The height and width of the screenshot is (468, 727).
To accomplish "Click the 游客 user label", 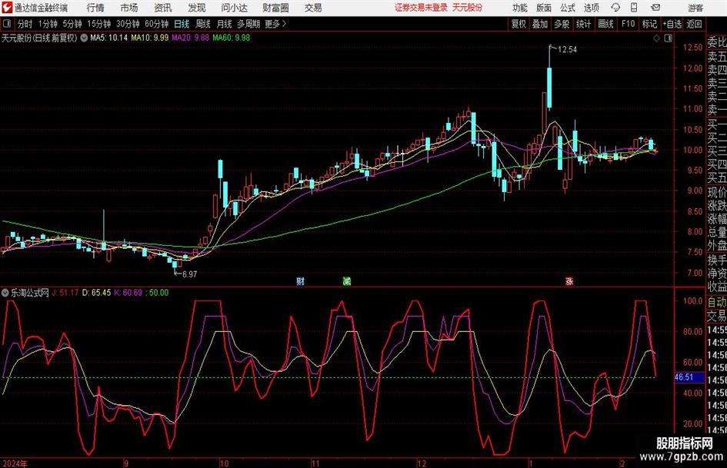I will 695,8.
